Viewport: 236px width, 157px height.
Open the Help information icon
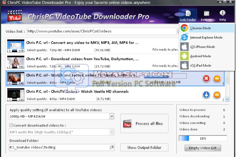tap(223, 16)
